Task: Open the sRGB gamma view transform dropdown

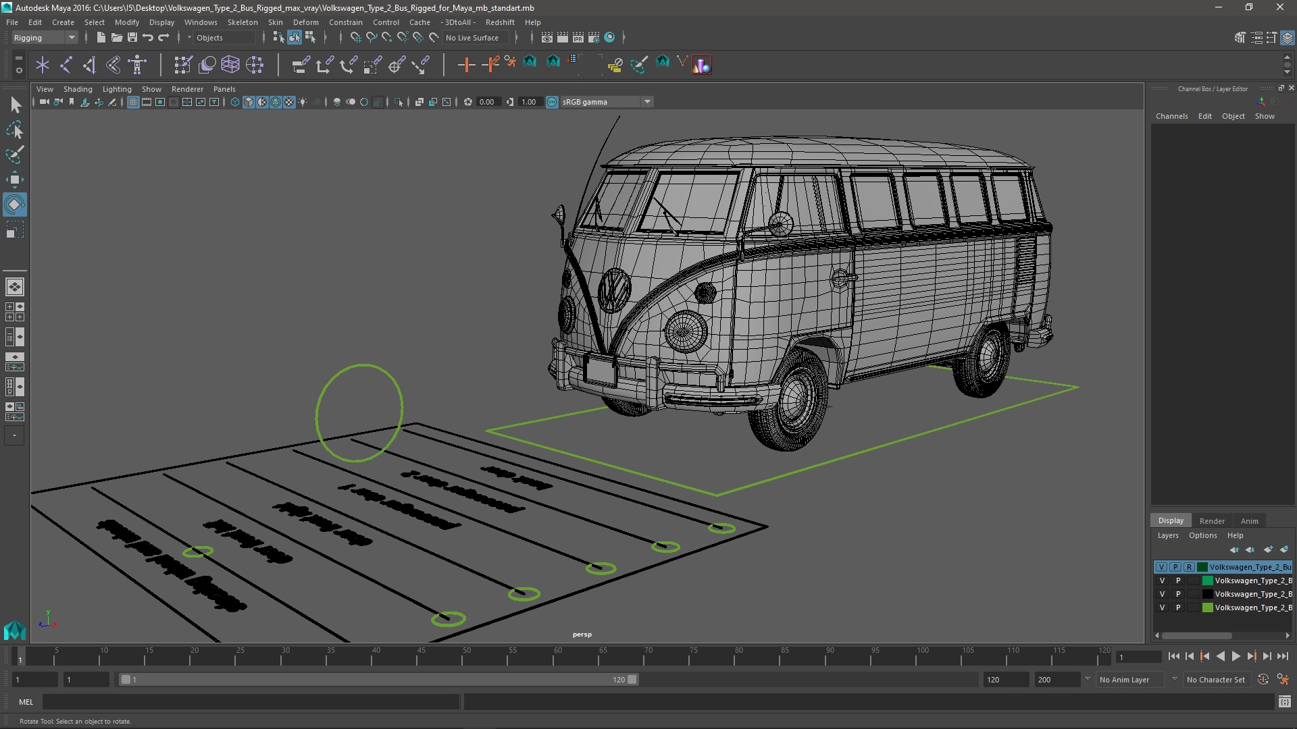Action: point(606,102)
